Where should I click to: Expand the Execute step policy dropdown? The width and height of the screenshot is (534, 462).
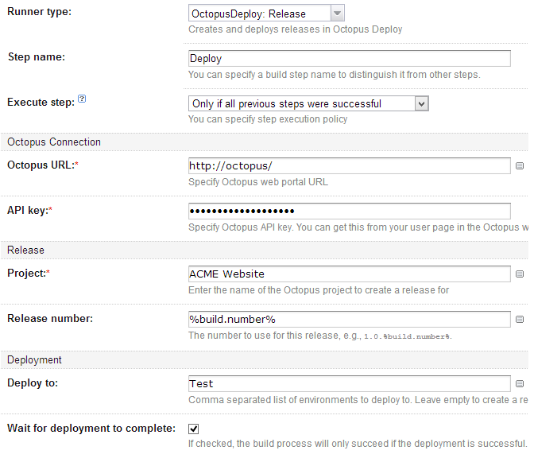coord(308,103)
